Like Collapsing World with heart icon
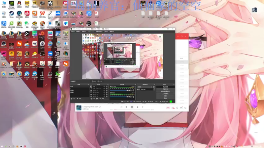 100,107
